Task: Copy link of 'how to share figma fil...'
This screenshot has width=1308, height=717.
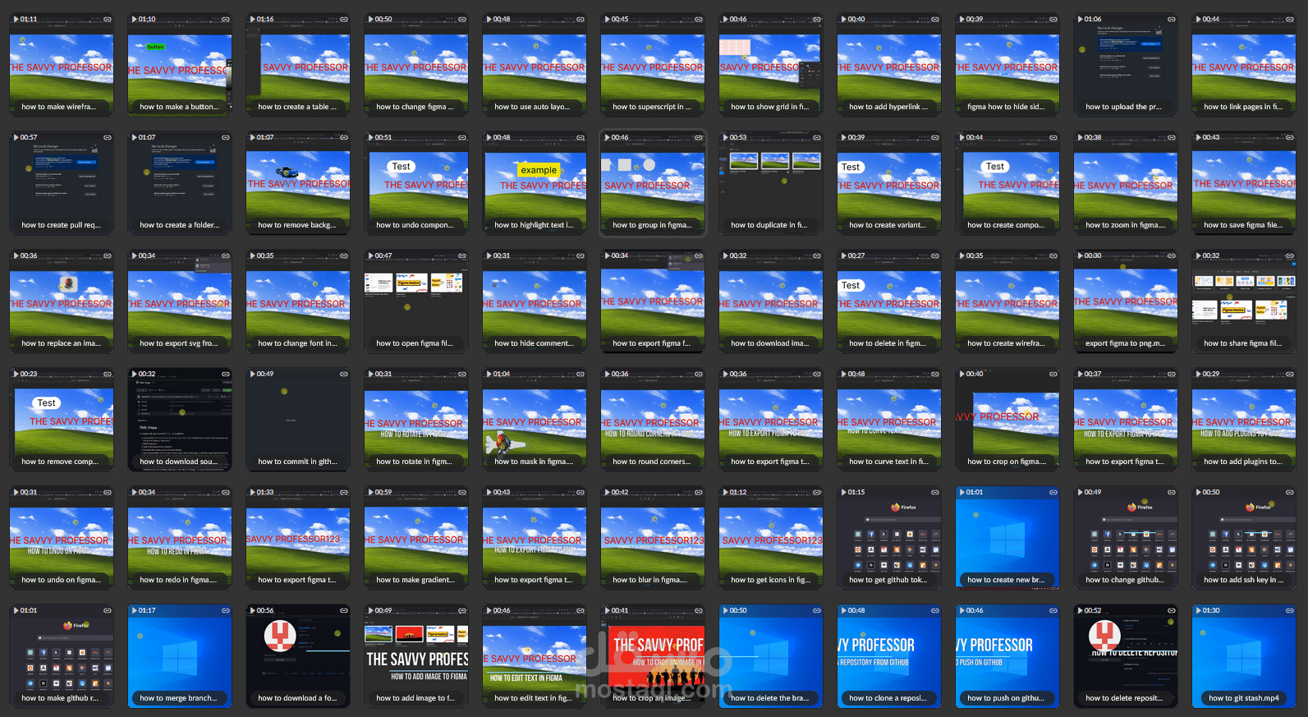Action: pos(1289,255)
